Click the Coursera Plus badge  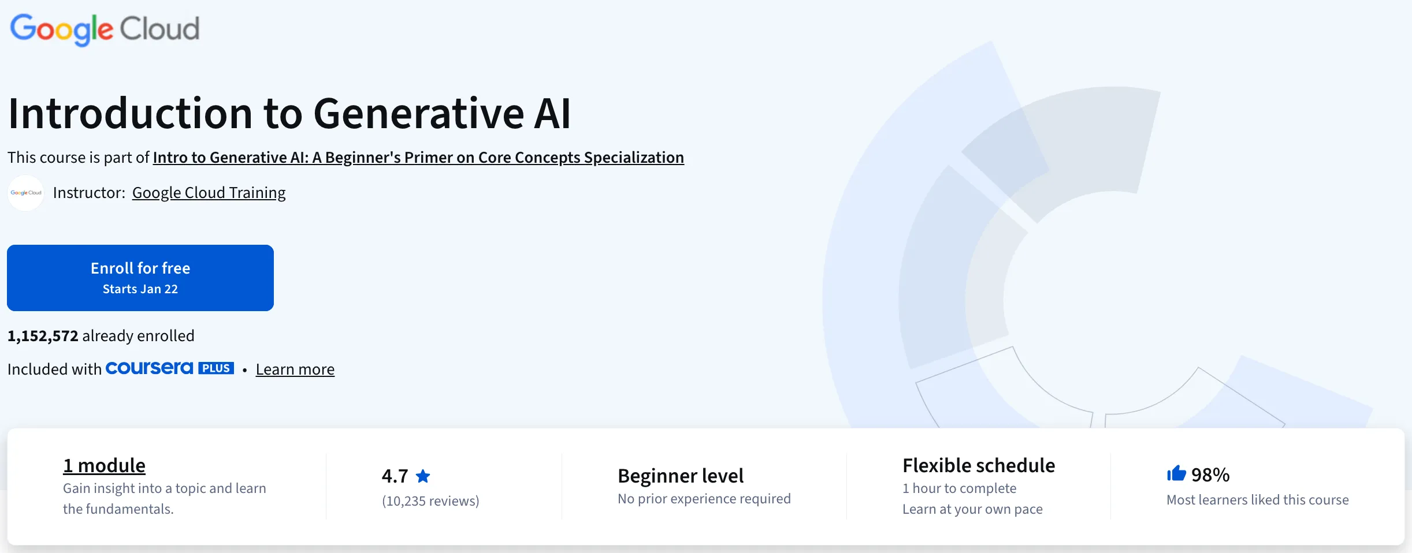(x=169, y=368)
